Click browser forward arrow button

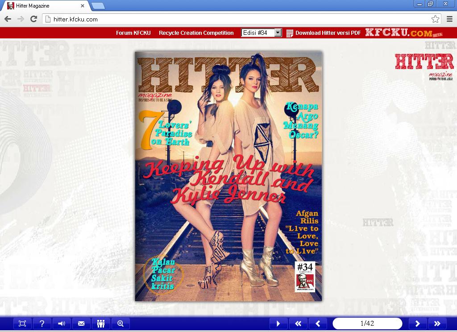21,19
